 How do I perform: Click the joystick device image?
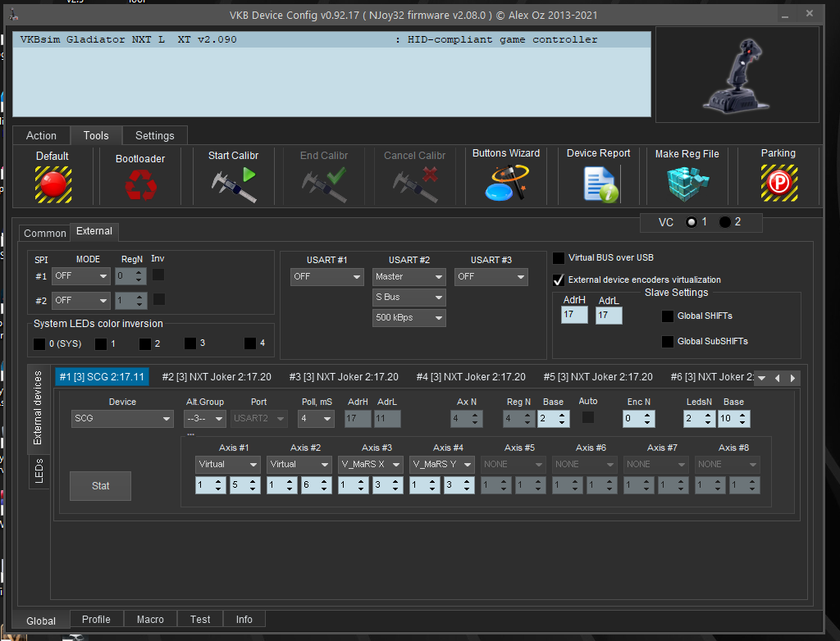tap(737, 75)
